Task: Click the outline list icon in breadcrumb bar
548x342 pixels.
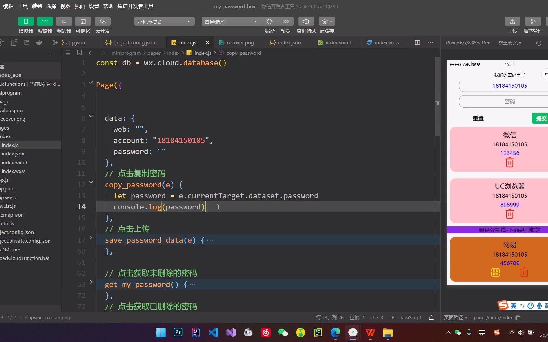Action: [68, 53]
